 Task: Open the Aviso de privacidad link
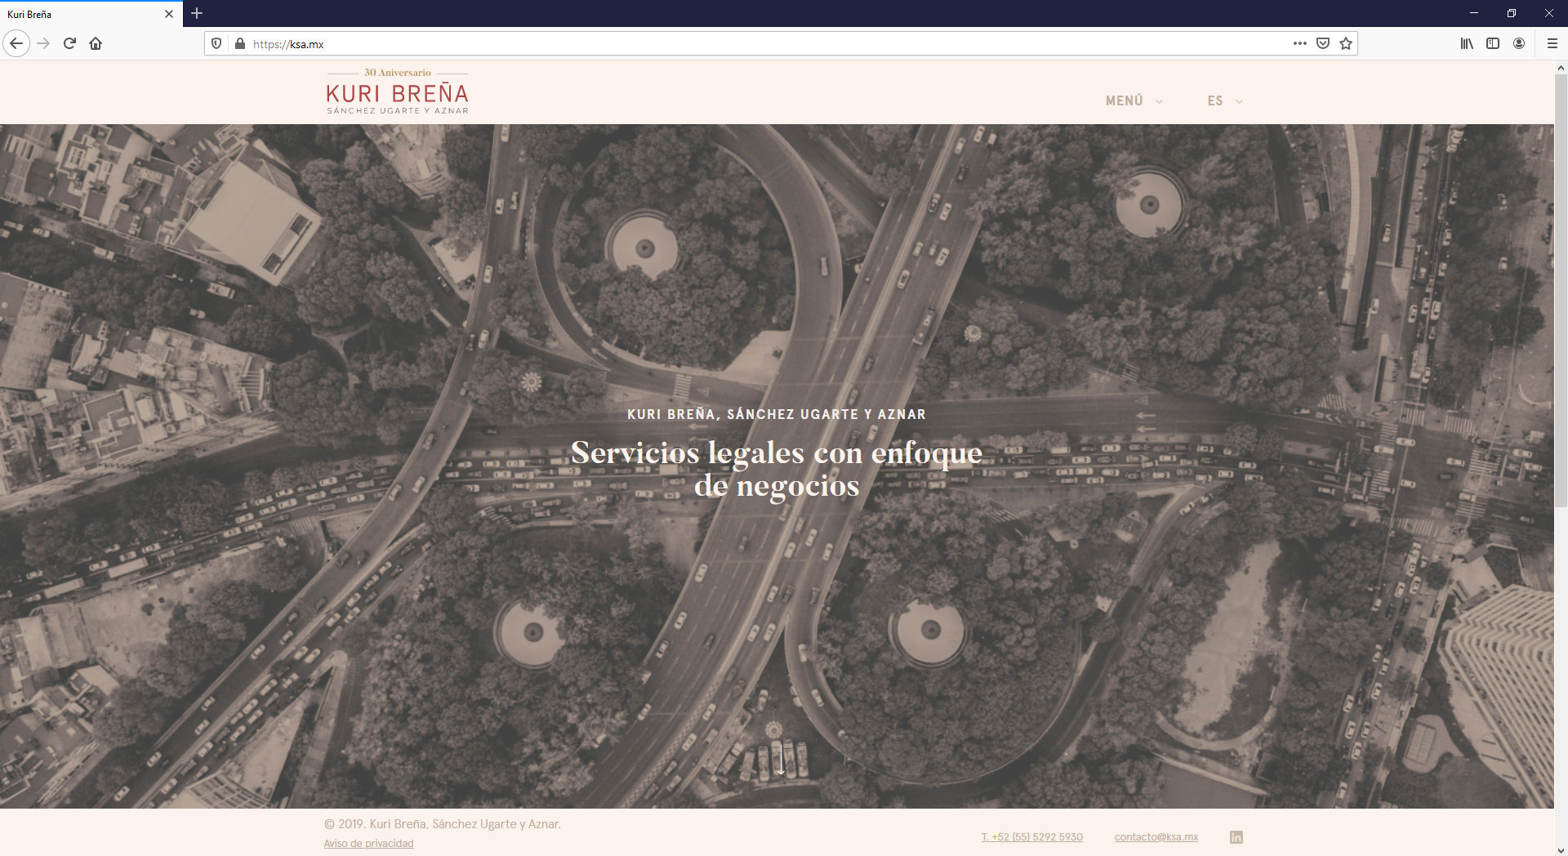pyautogui.click(x=368, y=844)
